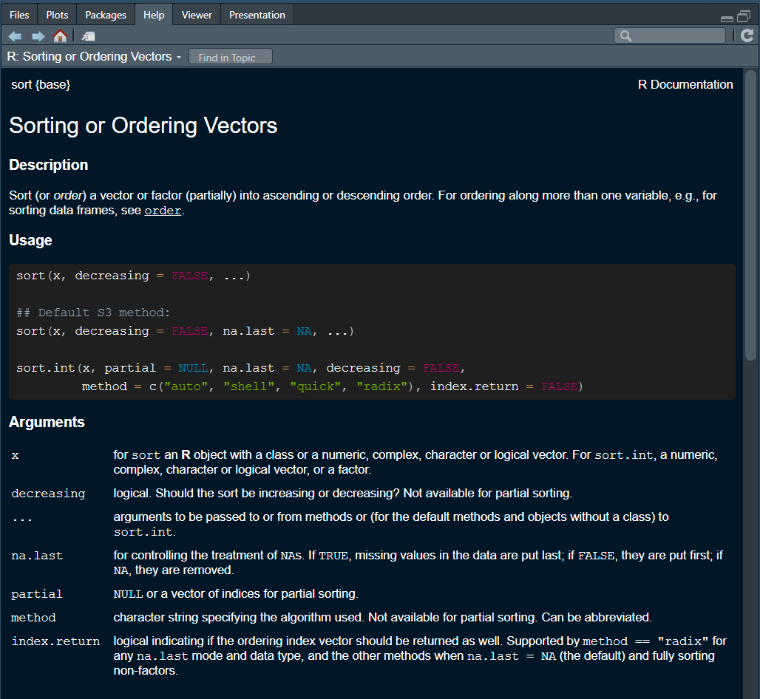
Task: Focus the help search box
Action: 676,35
